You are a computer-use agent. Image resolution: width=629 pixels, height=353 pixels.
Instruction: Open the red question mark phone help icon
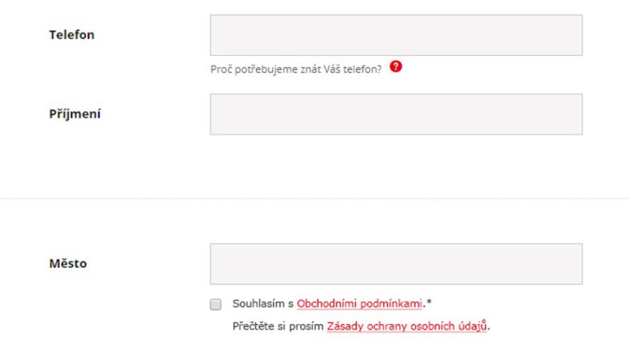(x=395, y=66)
